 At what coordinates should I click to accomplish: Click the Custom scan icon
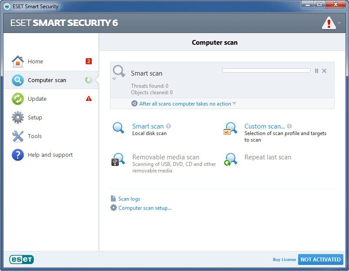coord(230,128)
